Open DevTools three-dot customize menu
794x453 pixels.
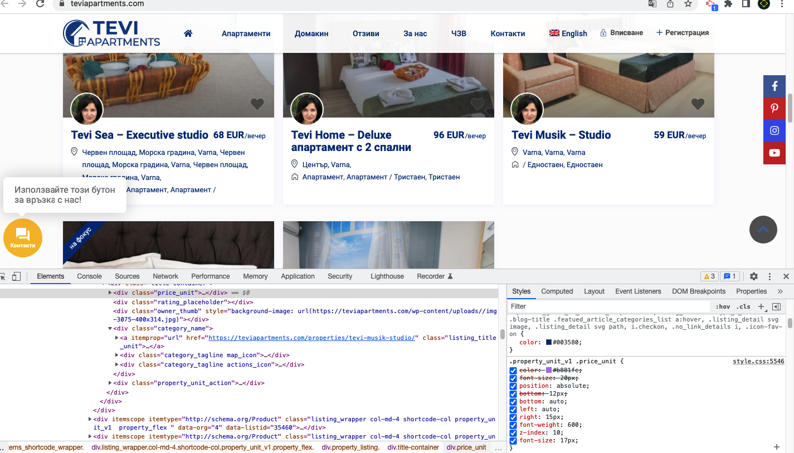pos(770,276)
